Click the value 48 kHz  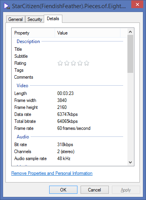pyautogui.click(x=64, y=159)
